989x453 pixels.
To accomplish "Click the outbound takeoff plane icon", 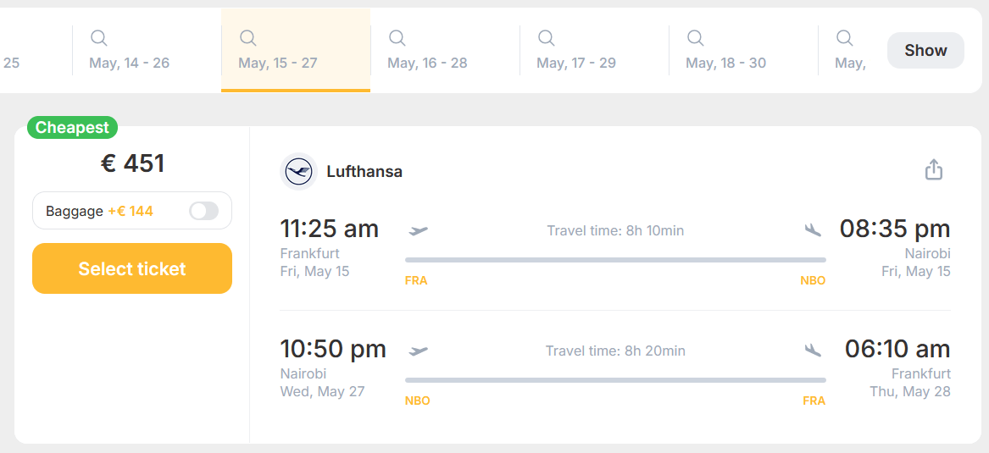I will tap(418, 230).
